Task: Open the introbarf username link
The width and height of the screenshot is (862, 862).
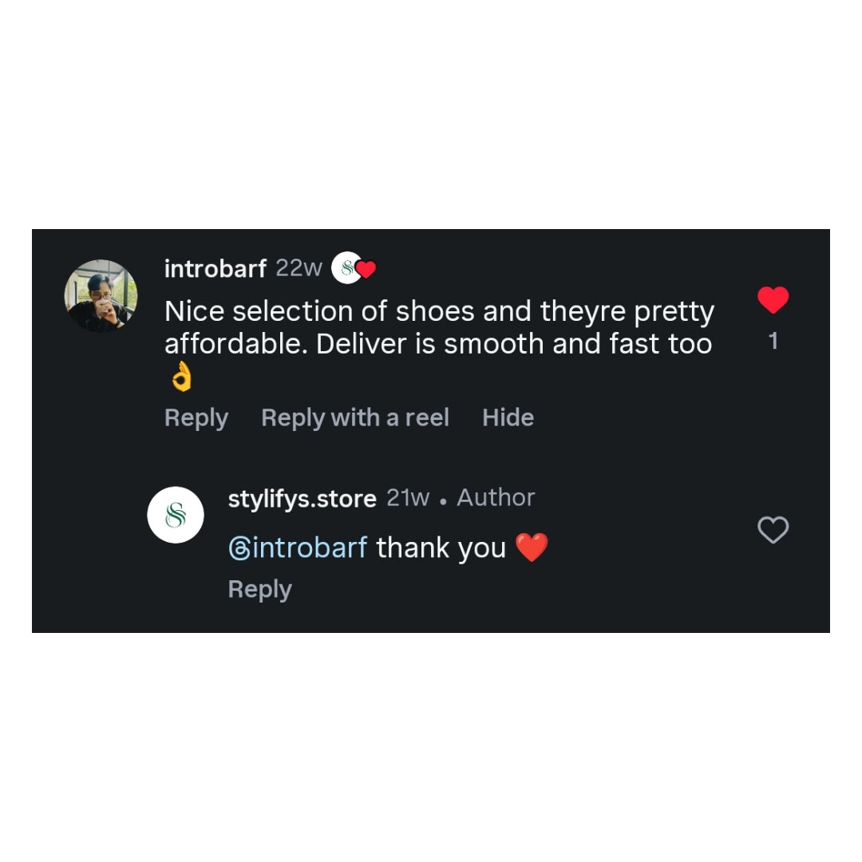Action: [x=215, y=269]
